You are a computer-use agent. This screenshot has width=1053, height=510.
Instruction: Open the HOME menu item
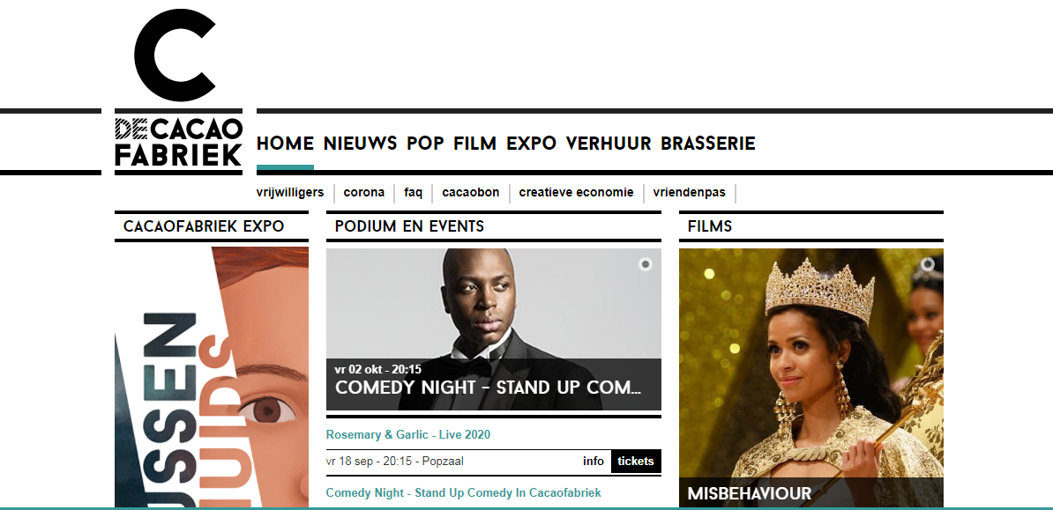[x=285, y=144]
